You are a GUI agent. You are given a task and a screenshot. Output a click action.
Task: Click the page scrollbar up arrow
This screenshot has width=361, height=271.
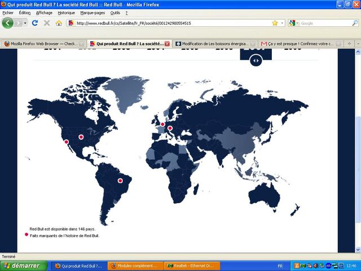[x=358, y=52]
